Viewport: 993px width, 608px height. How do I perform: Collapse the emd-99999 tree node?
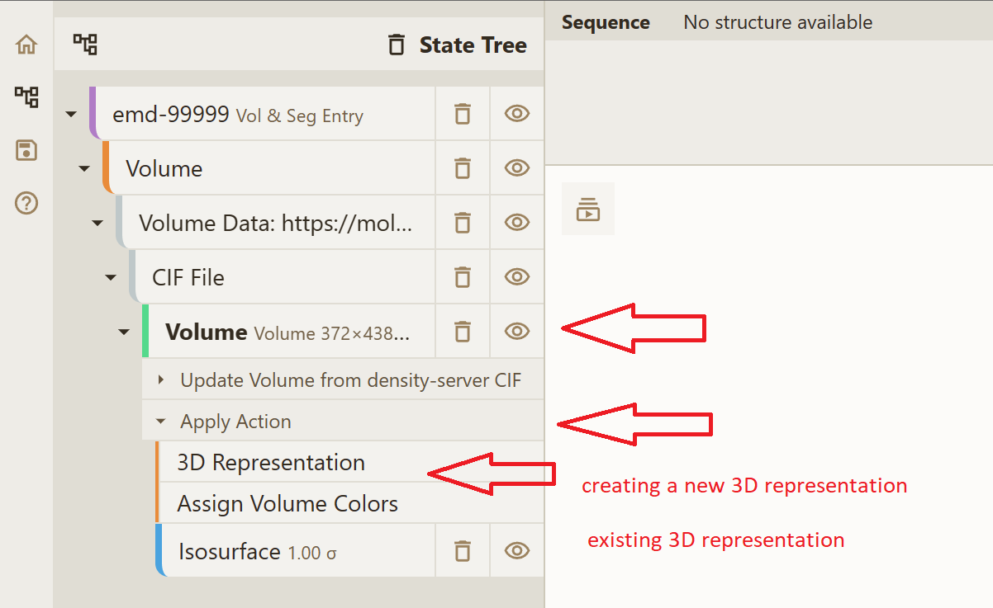tap(71, 115)
